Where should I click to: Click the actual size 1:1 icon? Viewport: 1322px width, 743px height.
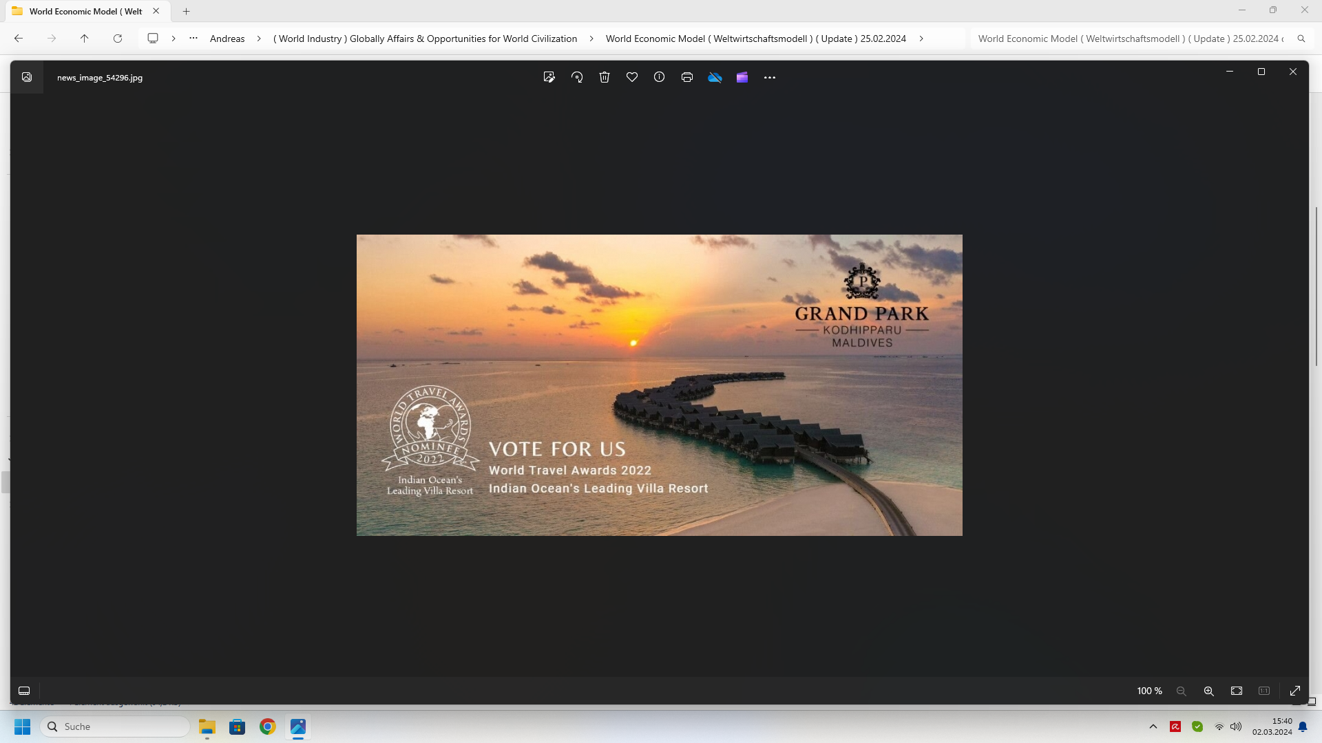1264,691
